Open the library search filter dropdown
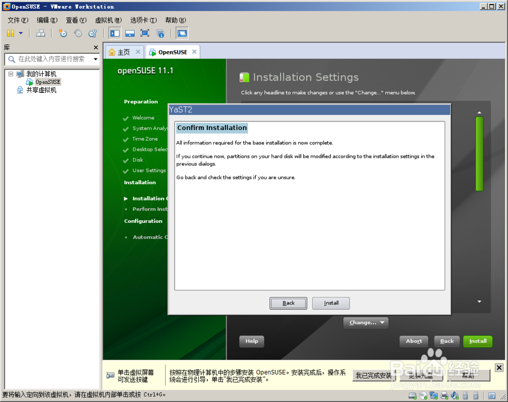Viewport: 508px width, 402px height. point(96,59)
